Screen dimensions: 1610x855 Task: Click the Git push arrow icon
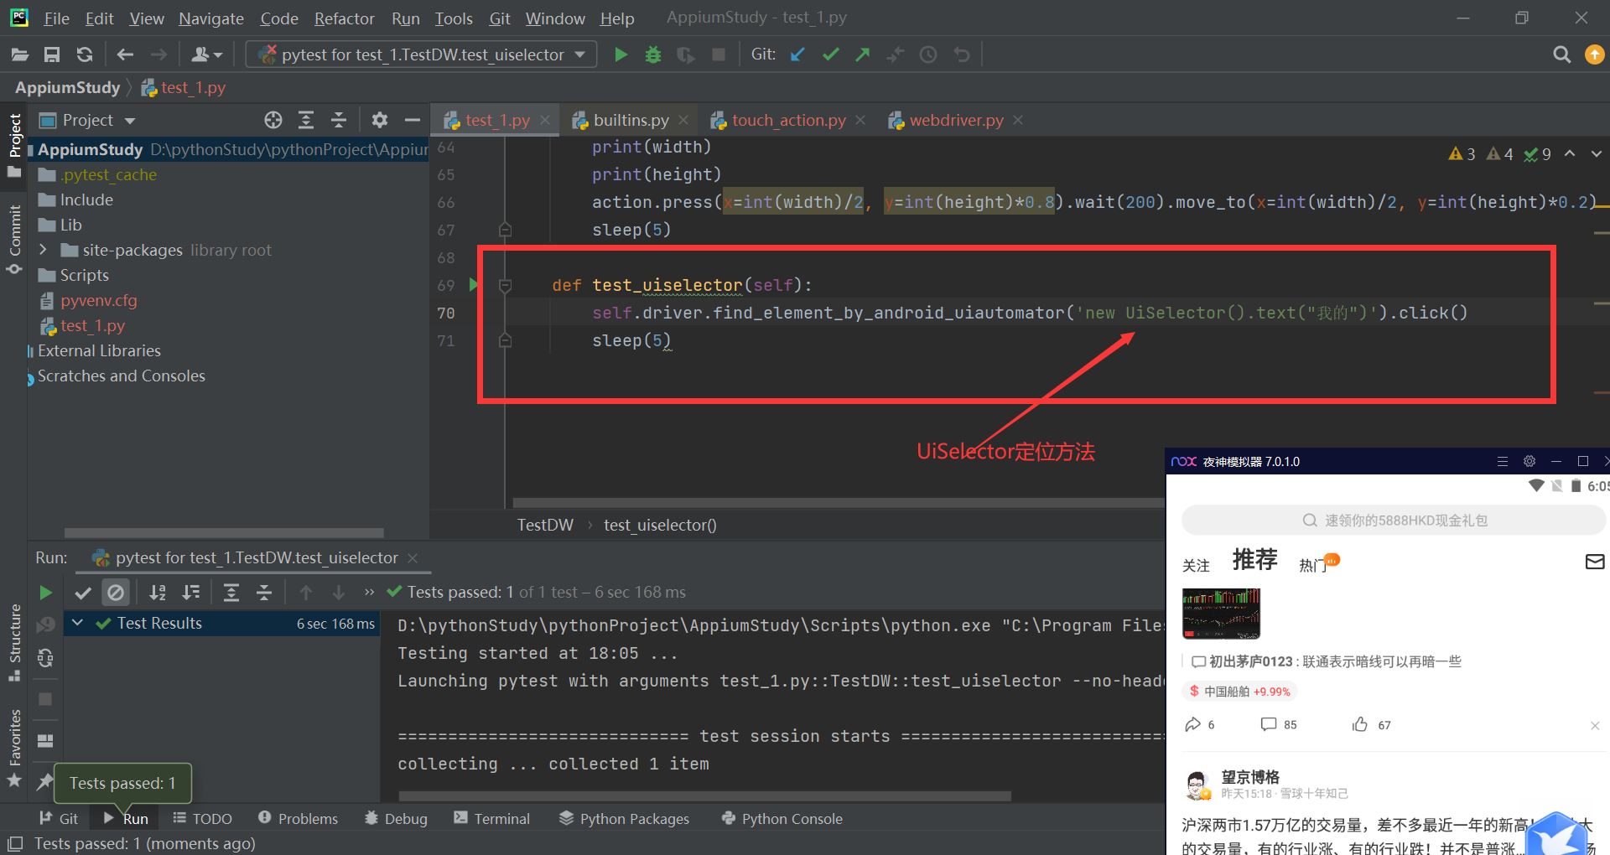(862, 54)
